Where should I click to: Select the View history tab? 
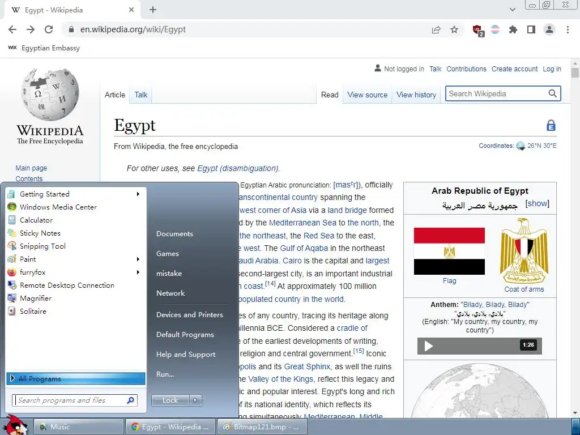pos(416,95)
